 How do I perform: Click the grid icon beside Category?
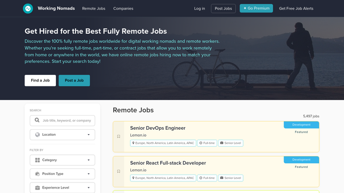(x=37, y=160)
